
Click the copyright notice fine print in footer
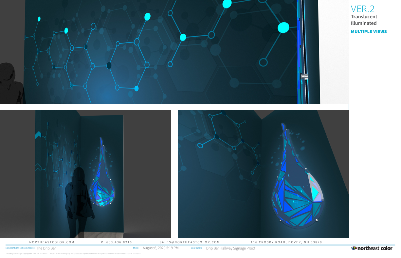[74, 253]
